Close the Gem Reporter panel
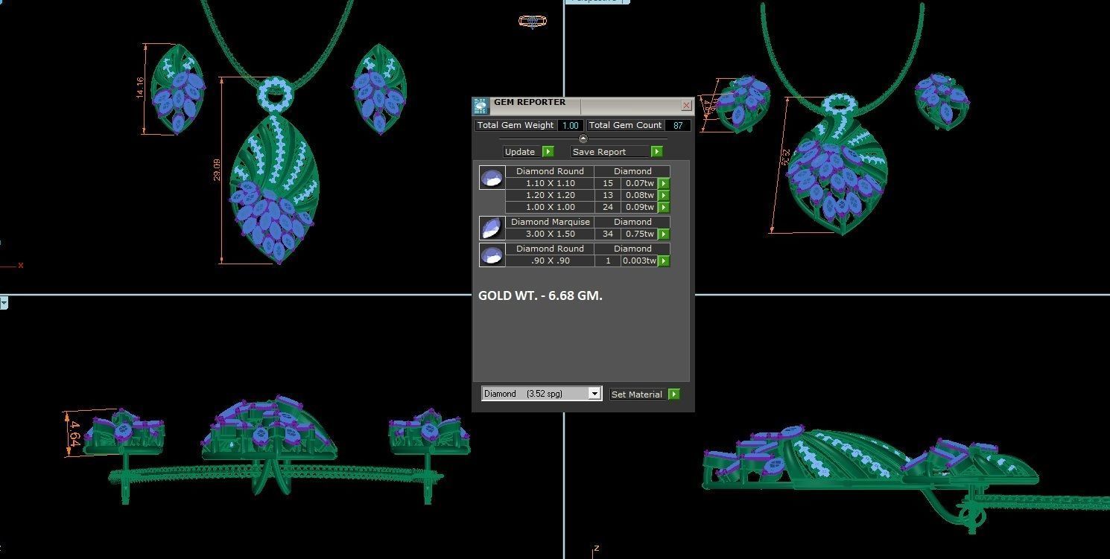The height and width of the screenshot is (559, 1110). [x=686, y=106]
